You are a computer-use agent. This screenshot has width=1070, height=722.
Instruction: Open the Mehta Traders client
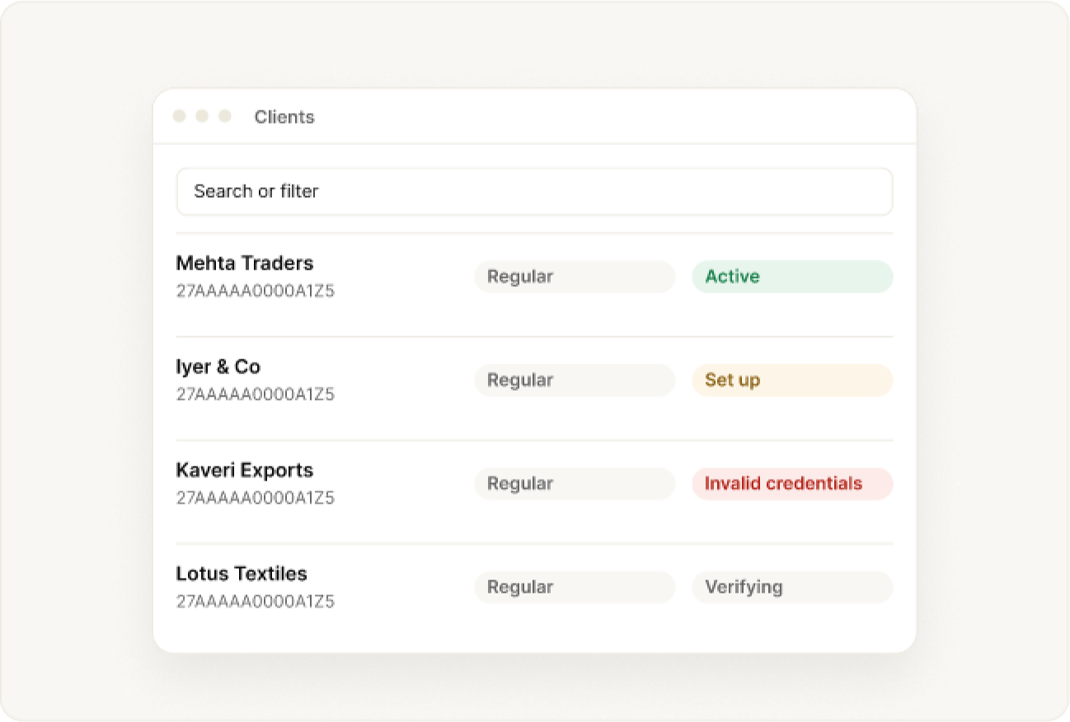click(x=245, y=264)
